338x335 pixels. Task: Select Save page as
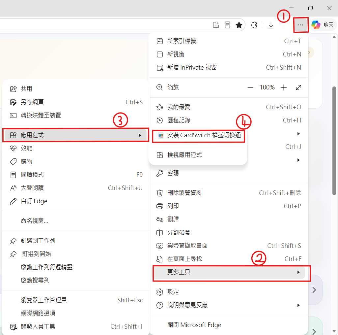click(x=76, y=102)
